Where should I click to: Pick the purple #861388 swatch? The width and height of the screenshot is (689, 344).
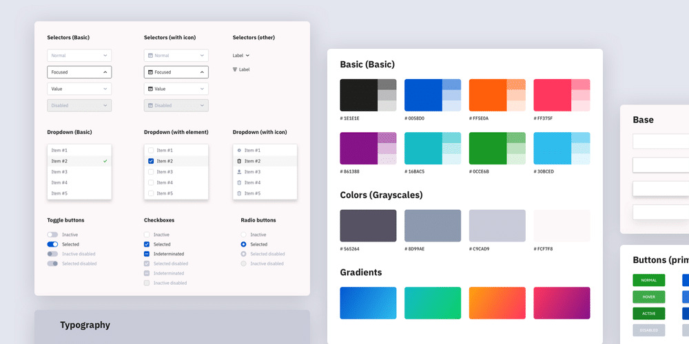point(358,149)
